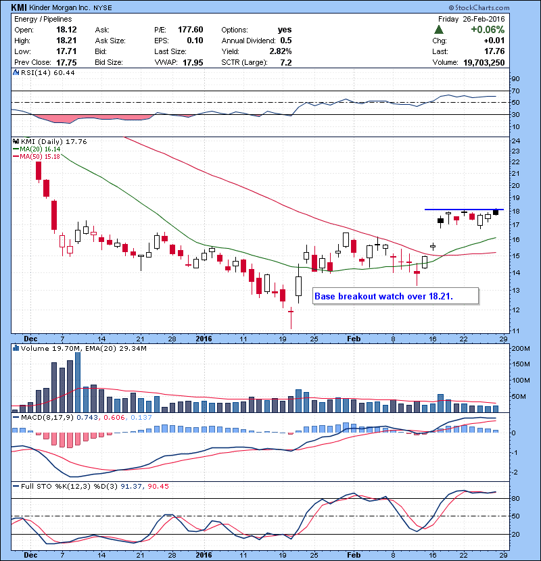541x561 pixels.
Task: Click the Low value 17.71
Action: (x=66, y=51)
